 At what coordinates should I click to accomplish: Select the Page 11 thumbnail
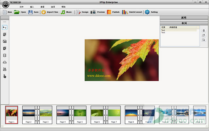pos(183,115)
